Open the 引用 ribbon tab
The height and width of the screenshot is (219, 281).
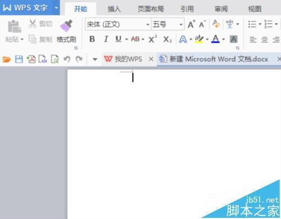(x=187, y=9)
